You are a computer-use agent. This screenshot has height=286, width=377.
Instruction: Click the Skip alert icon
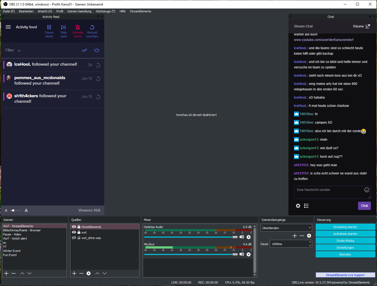64,27
